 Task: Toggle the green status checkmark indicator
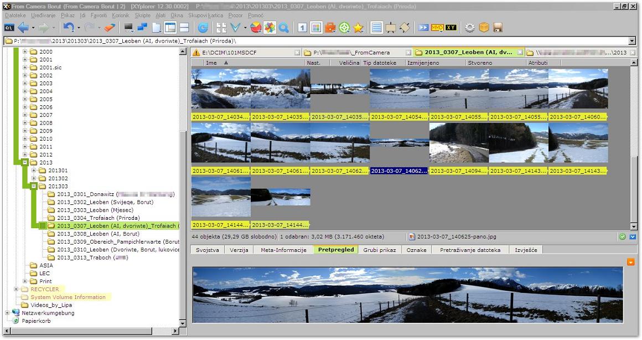click(x=623, y=237)
